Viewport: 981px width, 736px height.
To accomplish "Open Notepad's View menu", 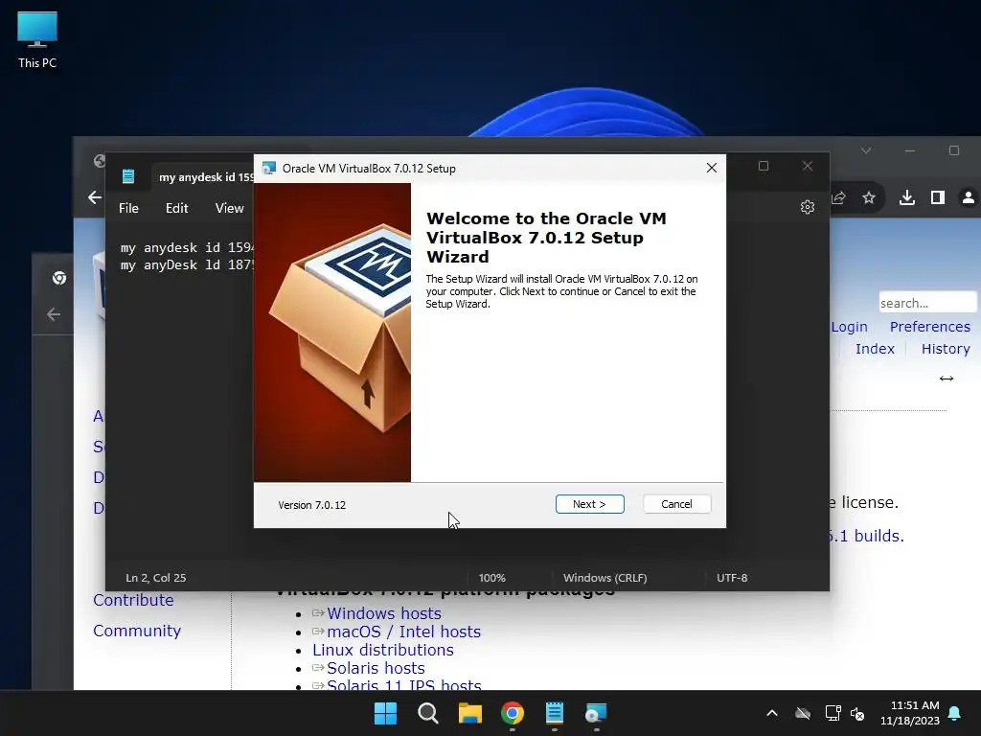I will 229,208.
